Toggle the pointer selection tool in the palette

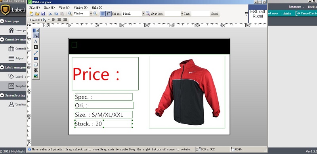tap(36, 36)
